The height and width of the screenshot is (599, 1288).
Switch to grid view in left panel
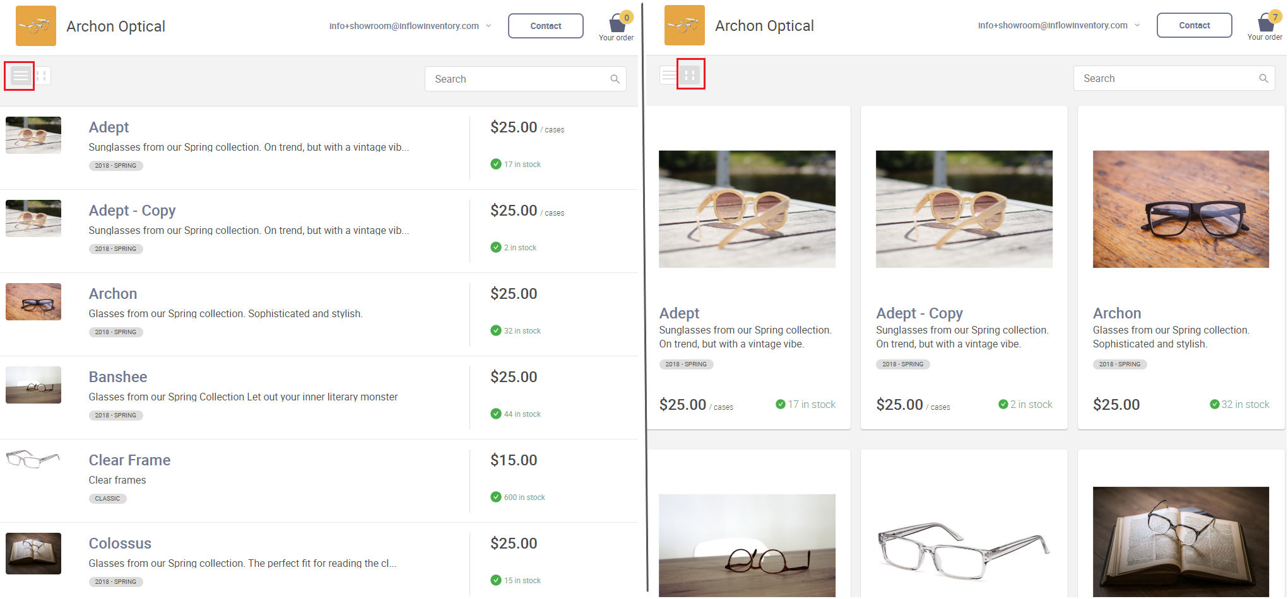[x=42, y=76]
